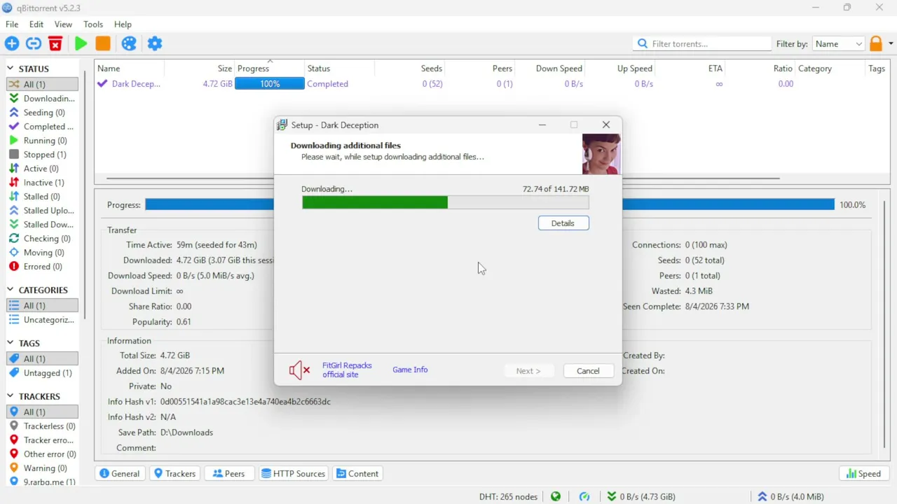Select the Trackerless (0) filter

click(42, 426)
